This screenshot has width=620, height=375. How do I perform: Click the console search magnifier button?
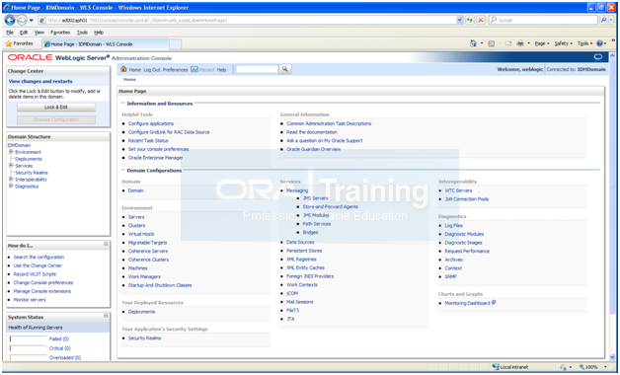click(284, 69)
